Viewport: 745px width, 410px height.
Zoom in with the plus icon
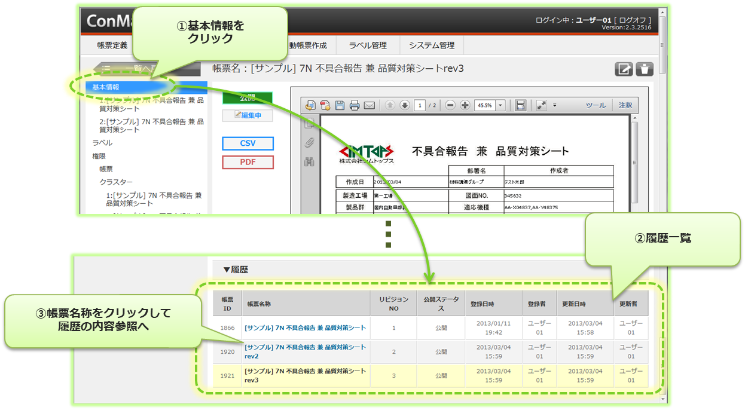pos(465,105)
